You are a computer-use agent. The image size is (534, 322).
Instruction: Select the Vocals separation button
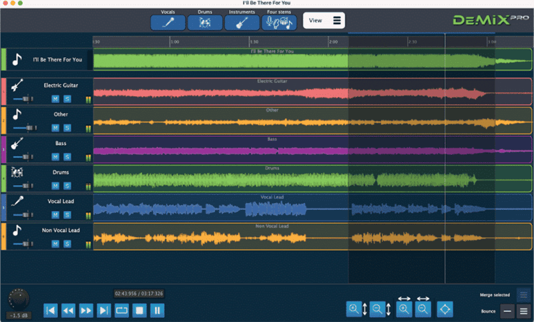coord(168,23)
